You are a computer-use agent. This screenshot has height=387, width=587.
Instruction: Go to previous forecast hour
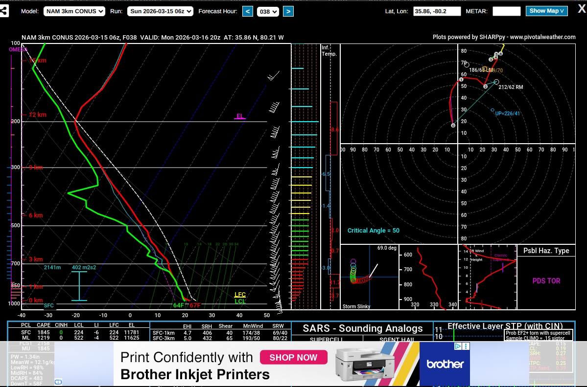pos(248,11)
